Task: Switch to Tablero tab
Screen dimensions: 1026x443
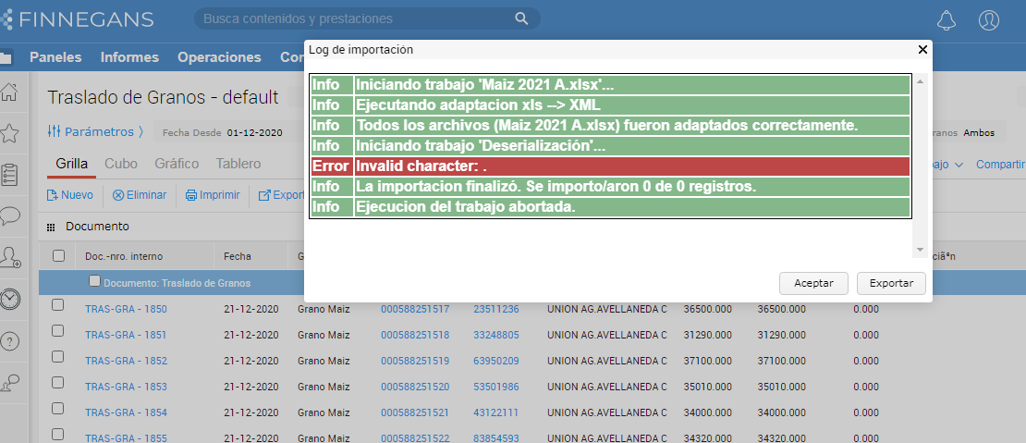Action: pos(238,164)
